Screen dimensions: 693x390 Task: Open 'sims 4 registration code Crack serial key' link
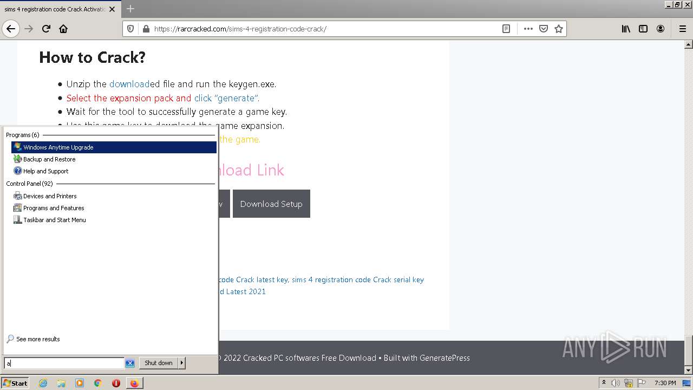[358, 279]
